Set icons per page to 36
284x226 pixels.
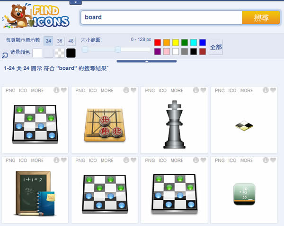pos(60,41)
